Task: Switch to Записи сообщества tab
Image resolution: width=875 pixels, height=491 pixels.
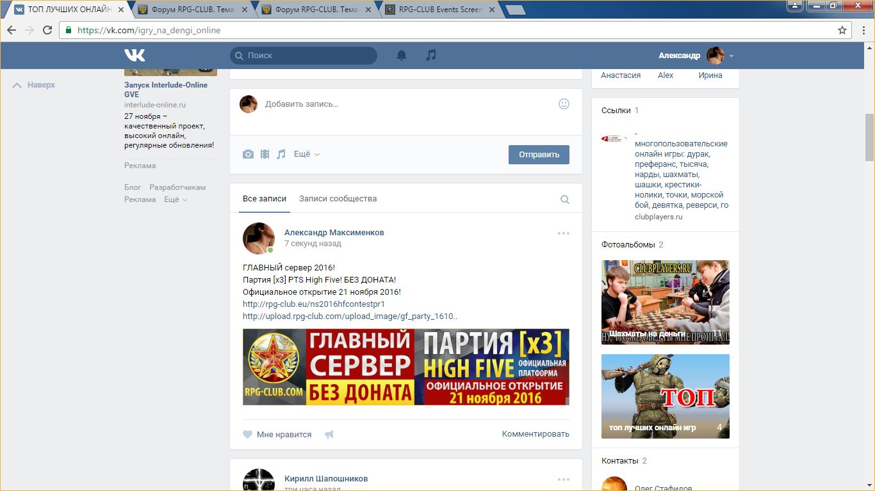Action: pos(338,199)
